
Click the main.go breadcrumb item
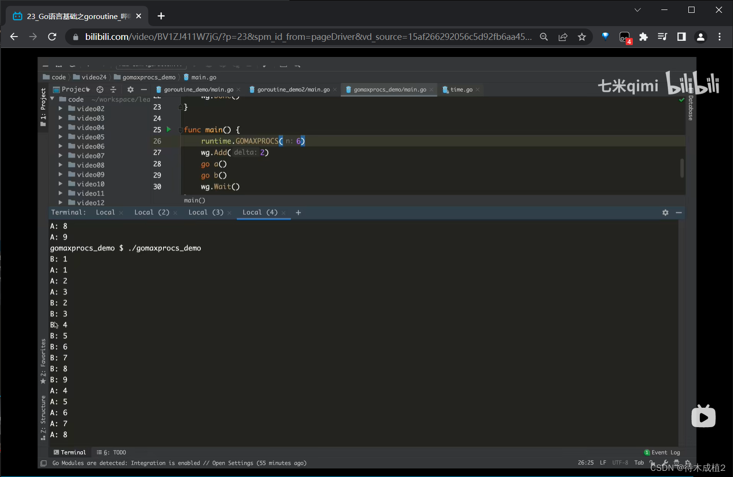[200, 77]
